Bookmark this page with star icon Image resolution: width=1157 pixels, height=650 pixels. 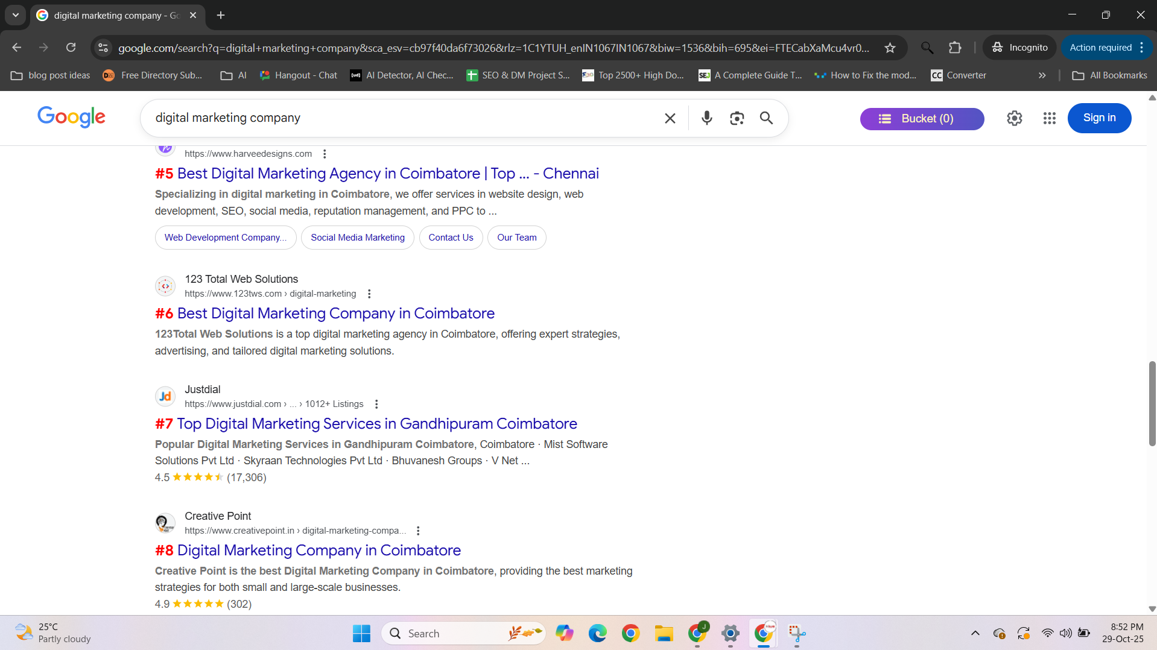point(890,48)
